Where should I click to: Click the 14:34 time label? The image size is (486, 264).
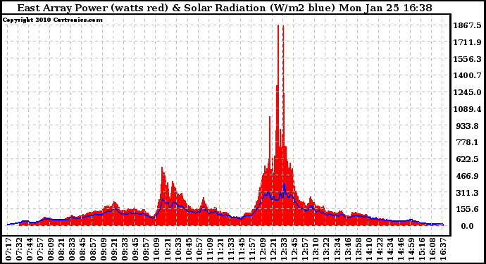[x=390, y=249]
